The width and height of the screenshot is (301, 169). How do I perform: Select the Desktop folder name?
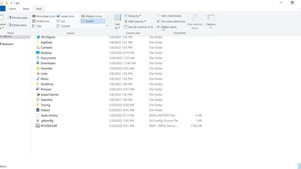click(x=46, y=53)
